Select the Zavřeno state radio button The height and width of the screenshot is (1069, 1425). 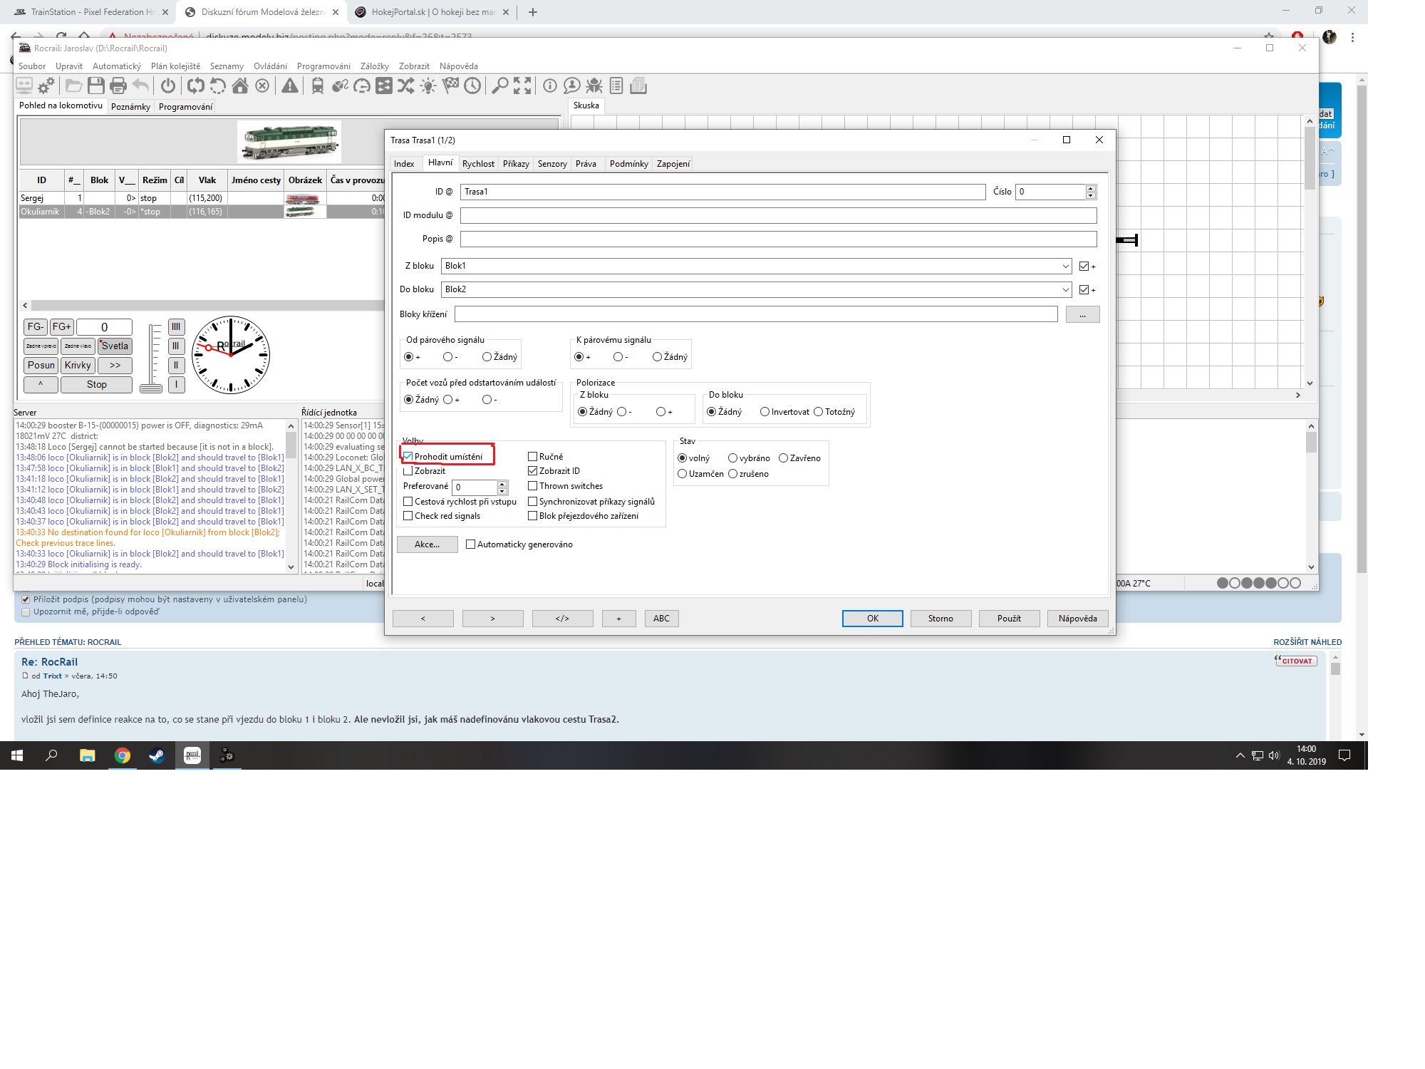784,458
